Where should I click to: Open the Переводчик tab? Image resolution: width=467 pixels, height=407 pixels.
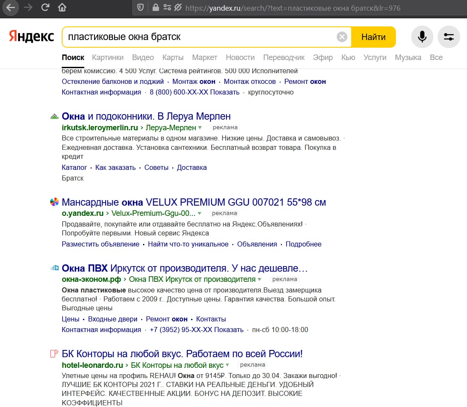click(x=284, y=57)
